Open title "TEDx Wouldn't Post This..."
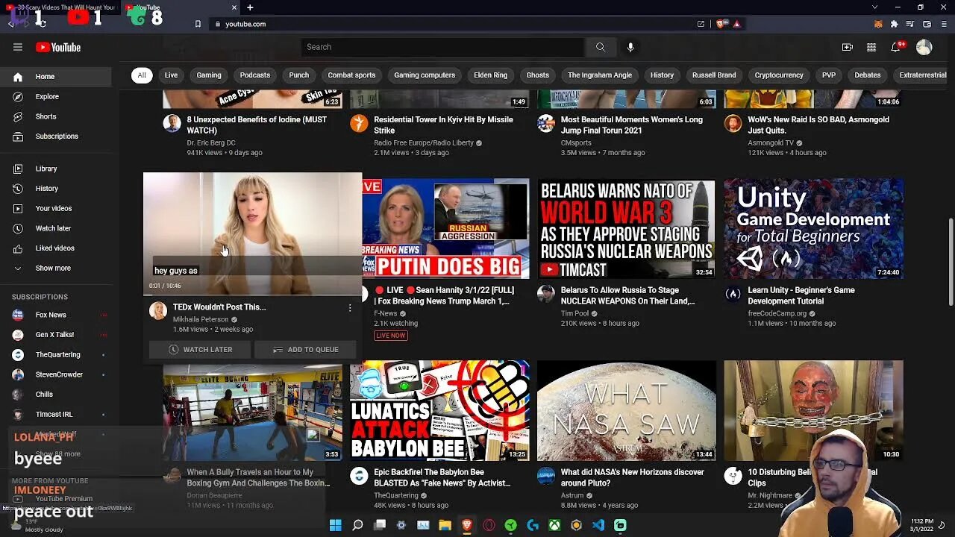This screenshot has width=955, height=537. point(219,307)
